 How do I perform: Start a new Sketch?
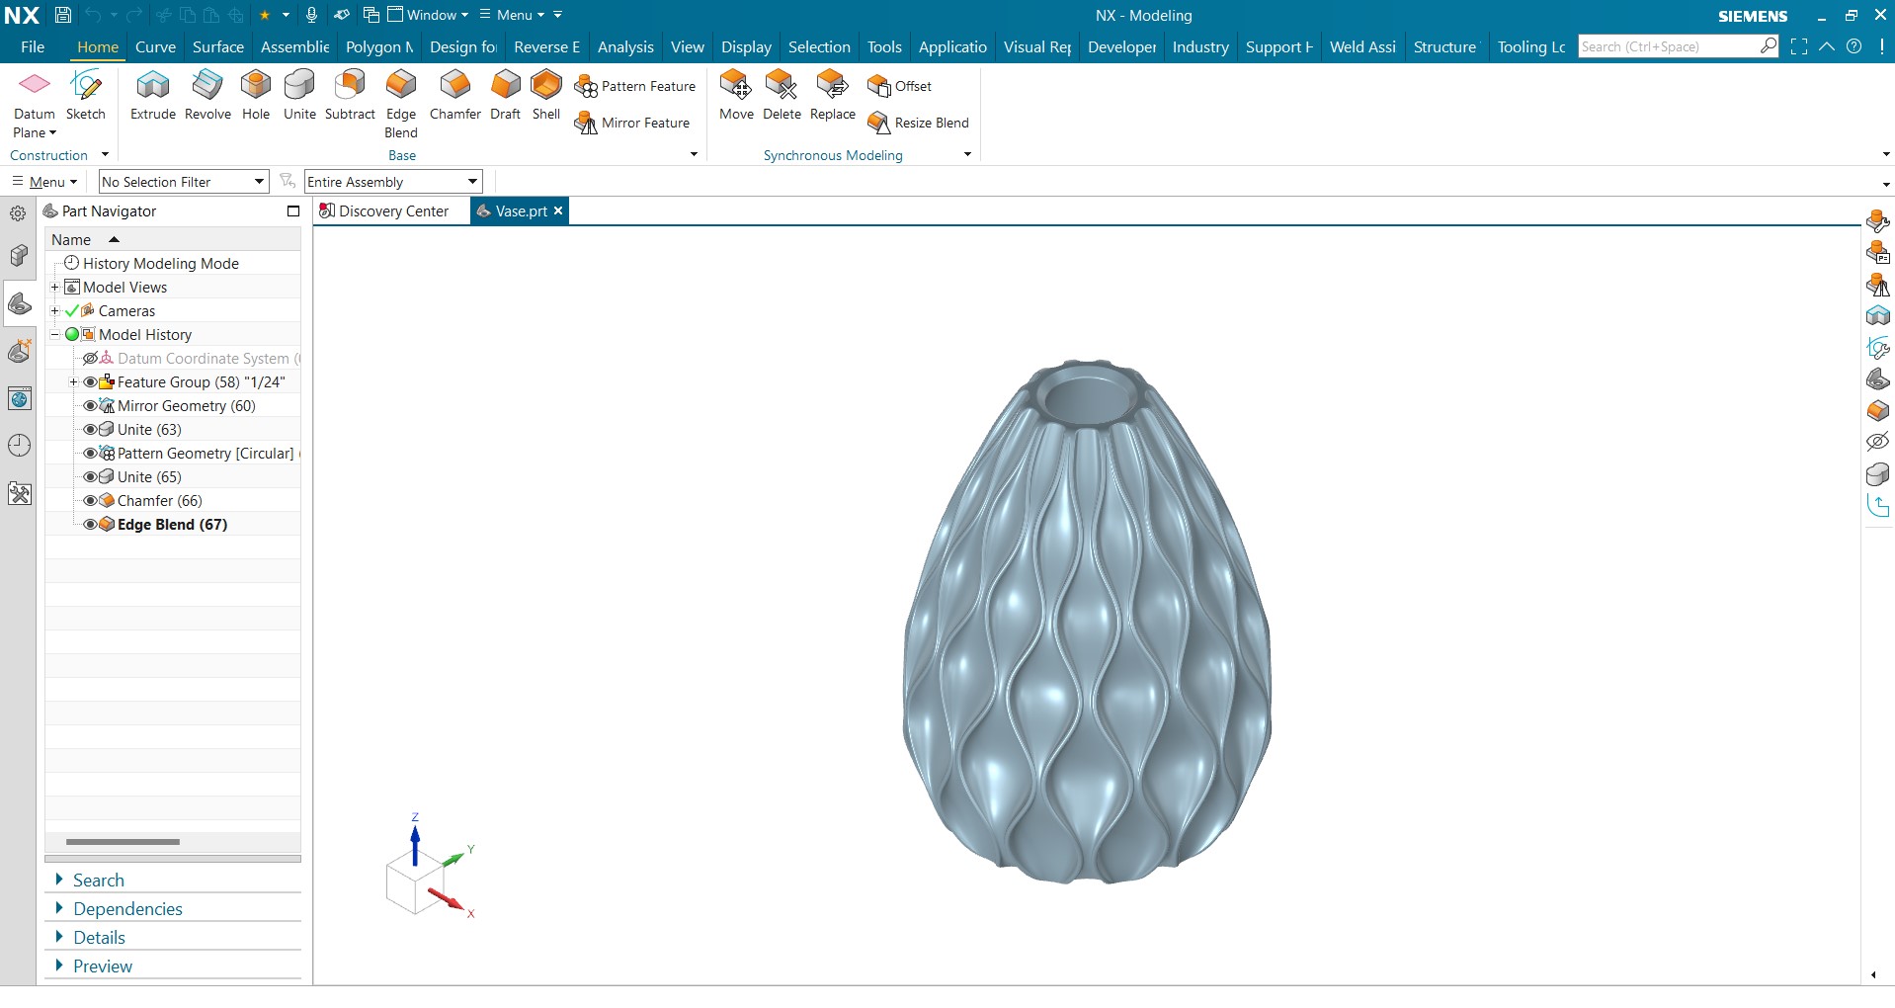tap(86, 96)
